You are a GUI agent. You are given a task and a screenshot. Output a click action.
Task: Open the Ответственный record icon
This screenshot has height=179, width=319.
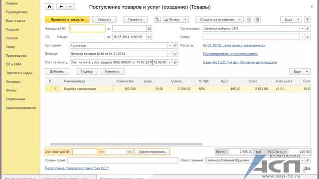coord(308,160)
